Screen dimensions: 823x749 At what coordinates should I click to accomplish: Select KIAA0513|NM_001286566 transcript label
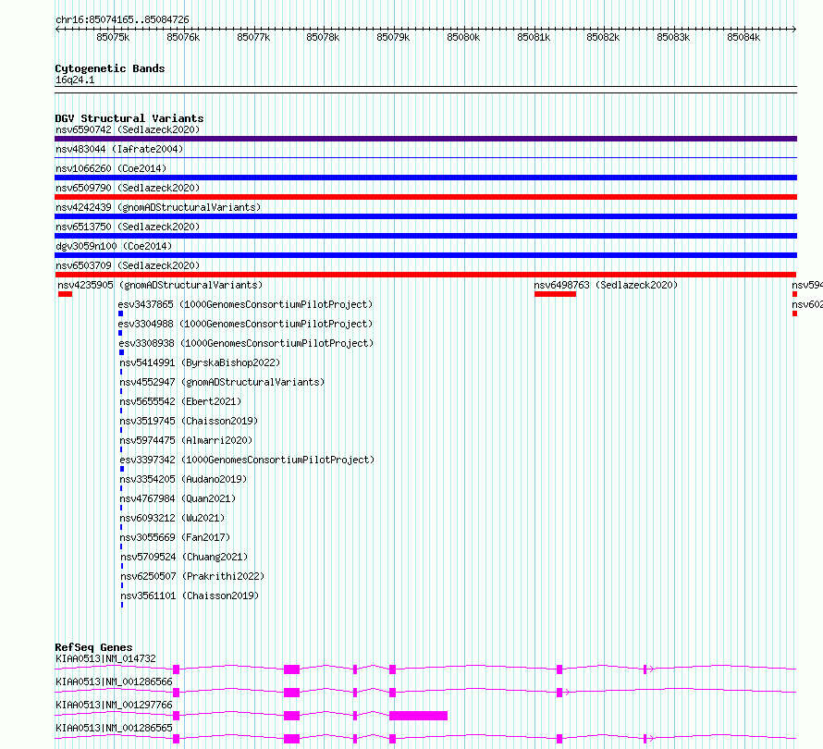point(114,681)
